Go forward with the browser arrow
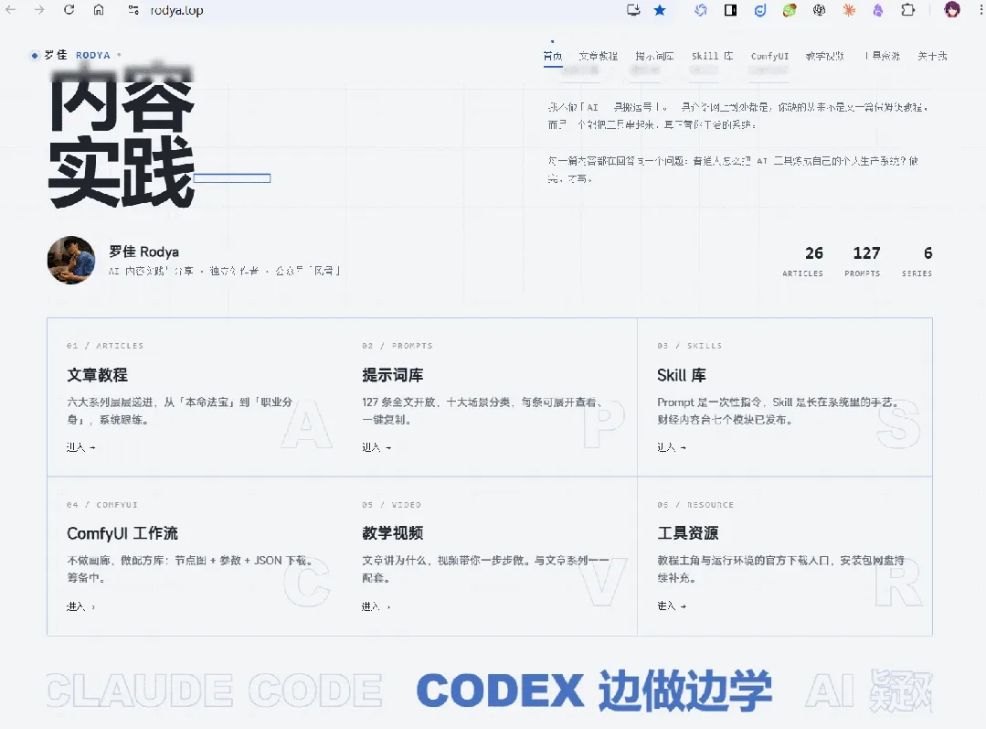 pyautogui.click(x=39, y=10)
